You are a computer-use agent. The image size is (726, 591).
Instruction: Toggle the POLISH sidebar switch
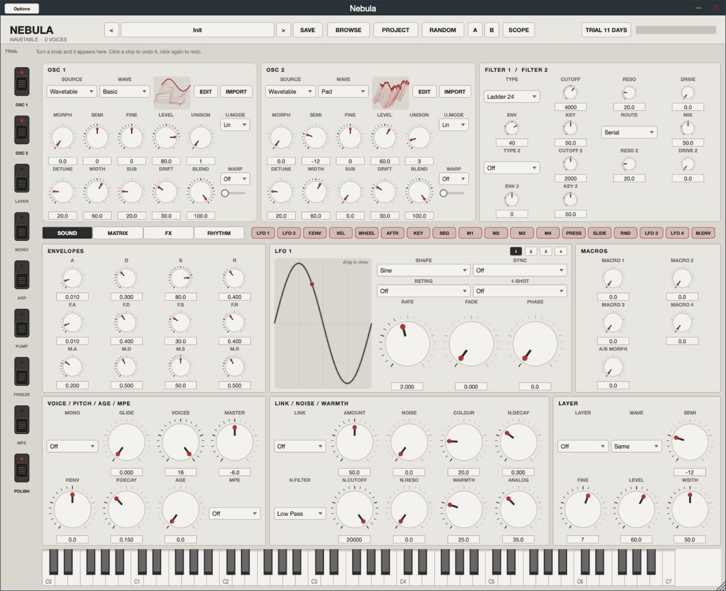coord(22,469)
